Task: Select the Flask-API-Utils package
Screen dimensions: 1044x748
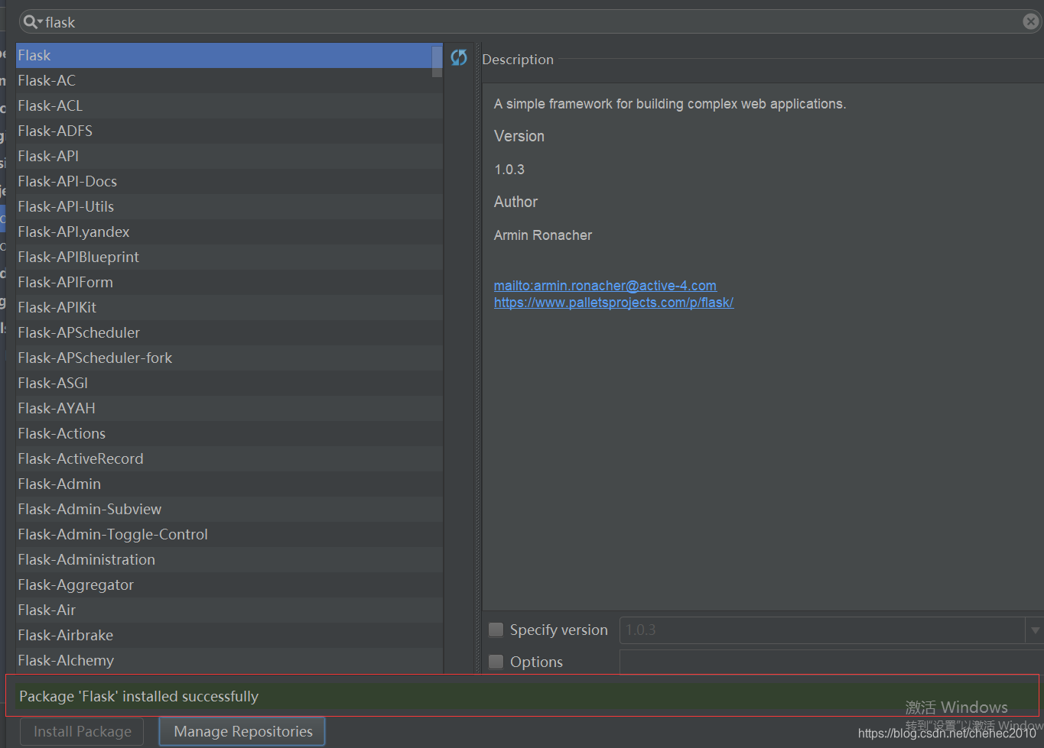Action: click(x=229, y=206)
